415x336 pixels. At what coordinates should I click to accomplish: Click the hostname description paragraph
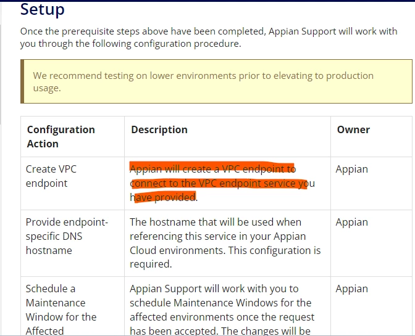pos(225,243)
